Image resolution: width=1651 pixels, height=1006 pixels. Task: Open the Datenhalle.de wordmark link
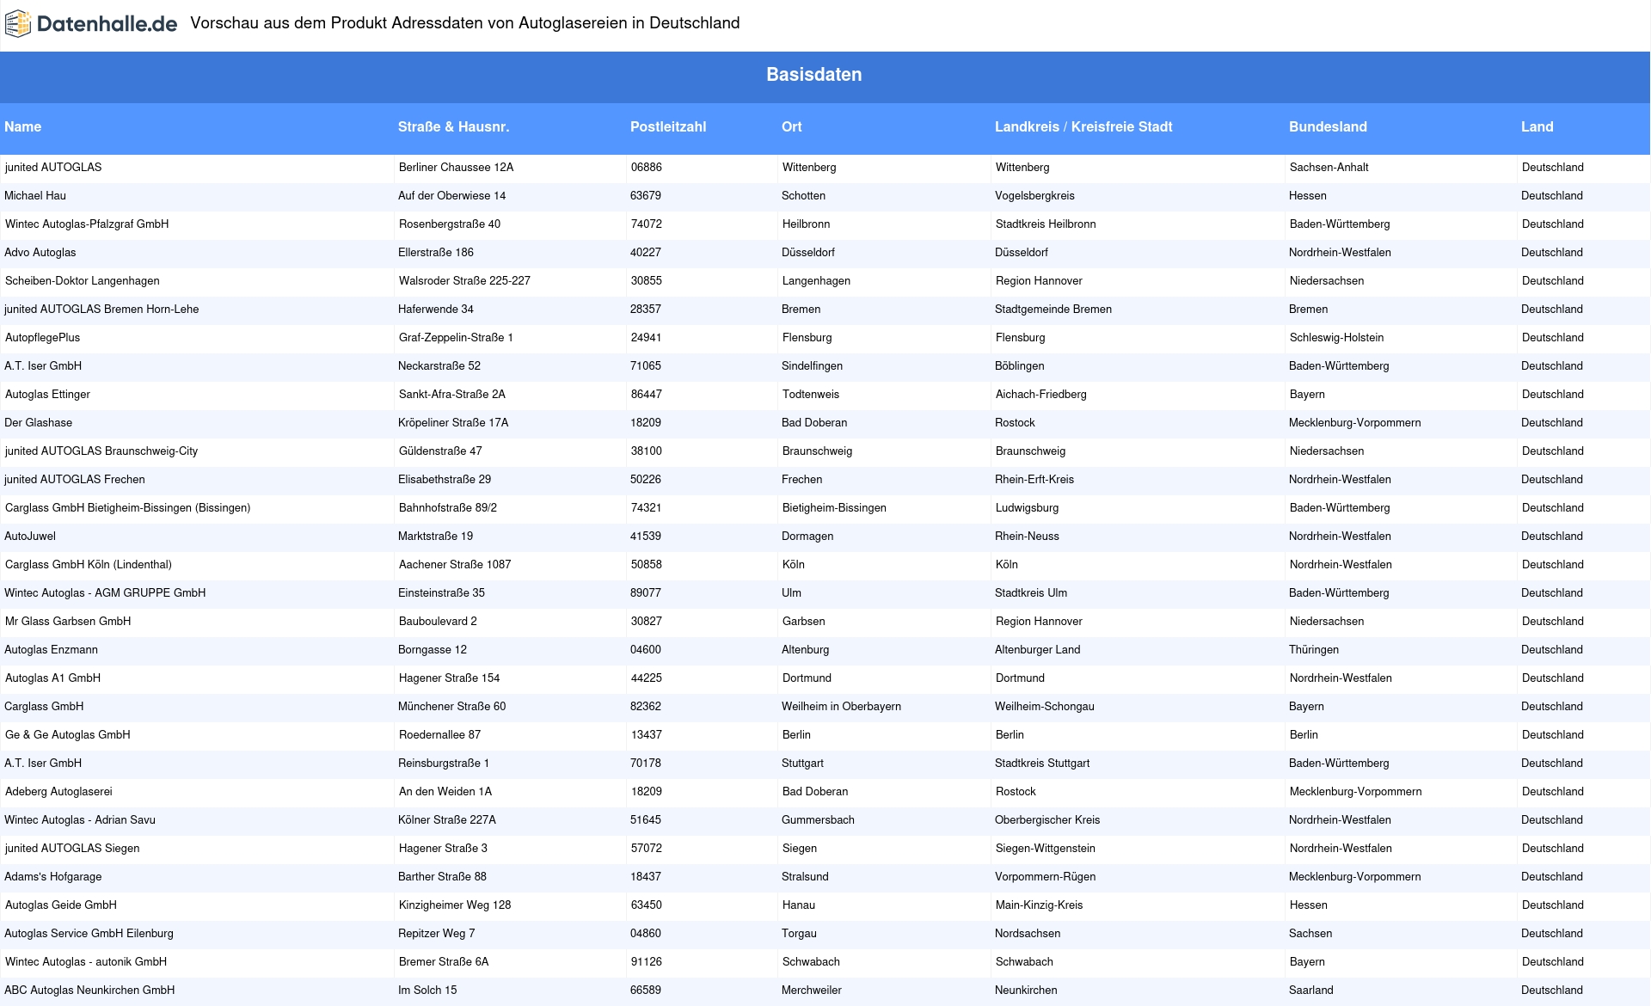tap(107, 24)
